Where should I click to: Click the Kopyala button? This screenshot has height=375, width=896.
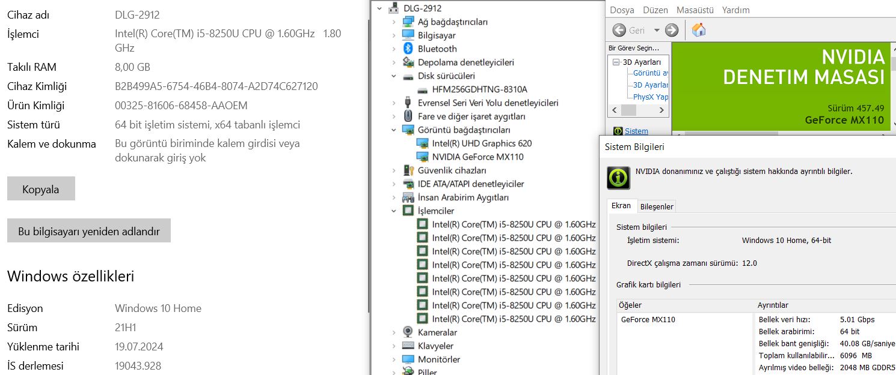(41, 189)
